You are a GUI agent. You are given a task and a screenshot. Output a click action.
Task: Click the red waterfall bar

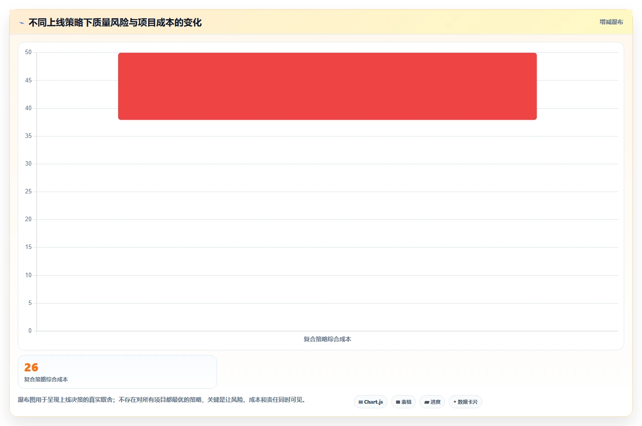point(327,86)
